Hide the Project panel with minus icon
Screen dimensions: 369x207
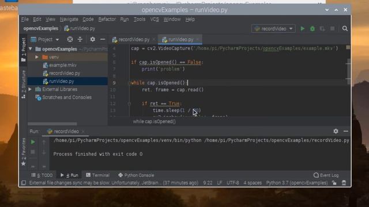coord(103,40)
